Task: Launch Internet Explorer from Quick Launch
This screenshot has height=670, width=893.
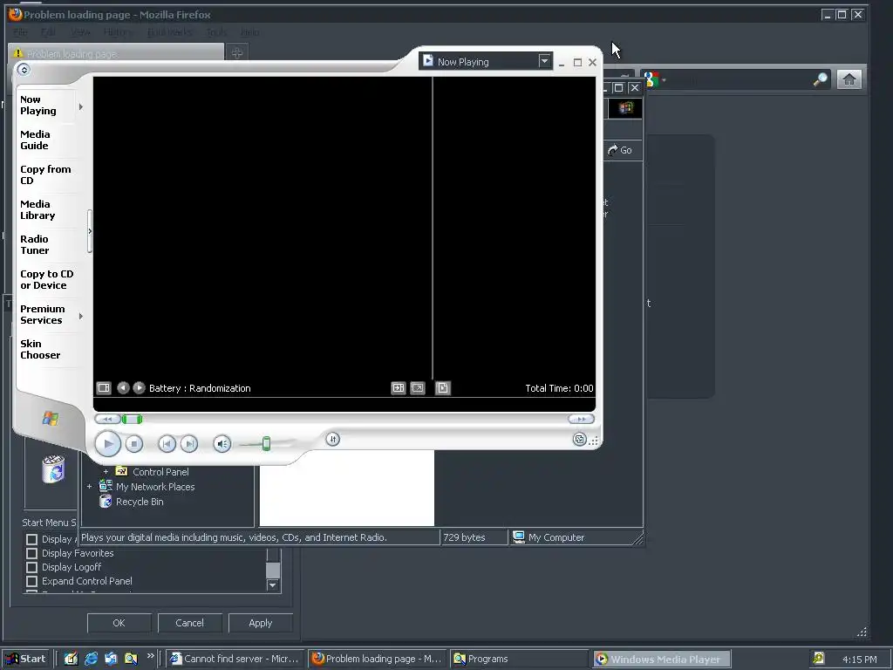Action: point(91,659)
